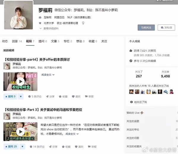Share the first video via 分享
This screenshot has height=154, width=178.
(x=50, y=96)
